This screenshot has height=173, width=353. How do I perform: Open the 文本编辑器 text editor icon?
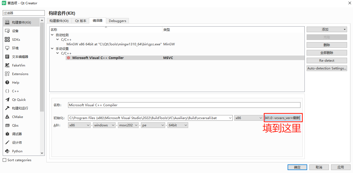(7, 57)
